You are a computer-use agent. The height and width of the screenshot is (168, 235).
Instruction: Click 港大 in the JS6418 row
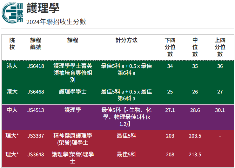click(12, 66)
